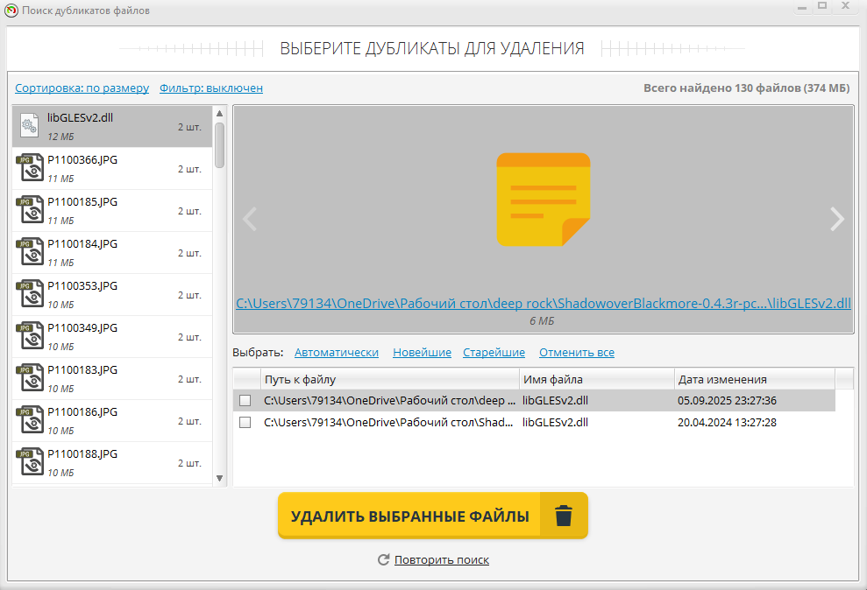Select the P1100366.JPG duplicate group
The image size is (867, 590).
[x=112, y=168]
